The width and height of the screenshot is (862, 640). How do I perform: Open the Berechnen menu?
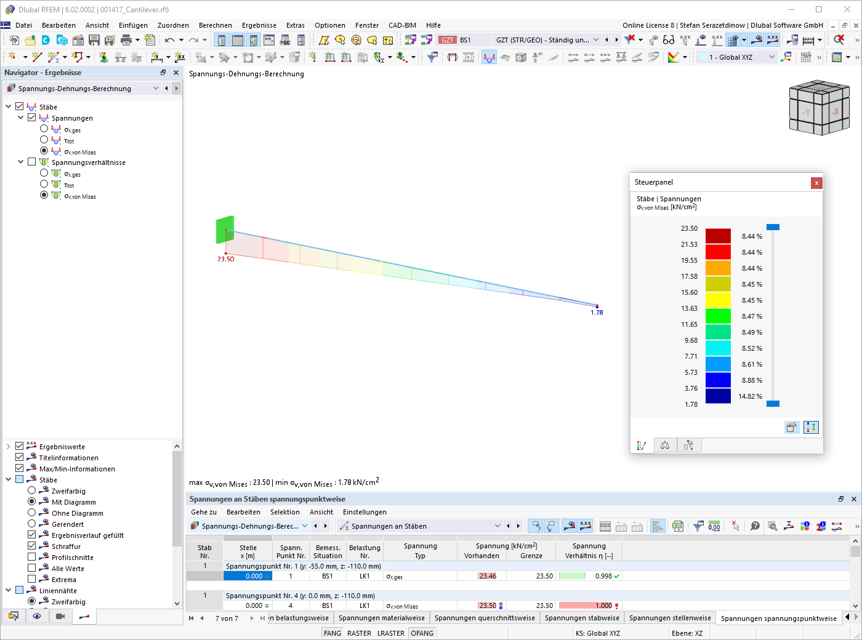[x=216, y=25]
